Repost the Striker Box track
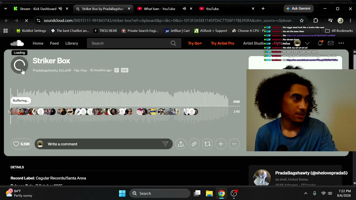Viewport: 356px width, 200px height. coord(207,144)
